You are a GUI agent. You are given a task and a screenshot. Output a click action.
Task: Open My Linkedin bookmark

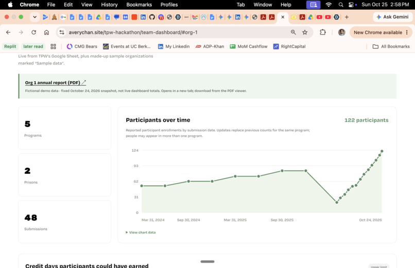174,46
